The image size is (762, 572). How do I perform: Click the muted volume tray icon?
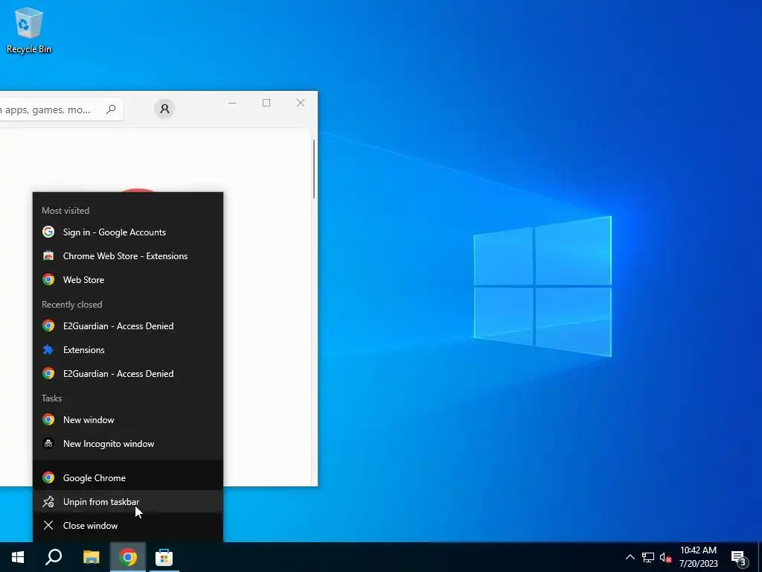(665, 557)
